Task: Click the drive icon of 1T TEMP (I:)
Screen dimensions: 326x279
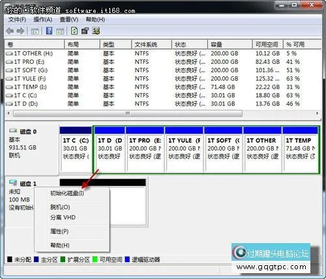Action: tap(9, 87)
